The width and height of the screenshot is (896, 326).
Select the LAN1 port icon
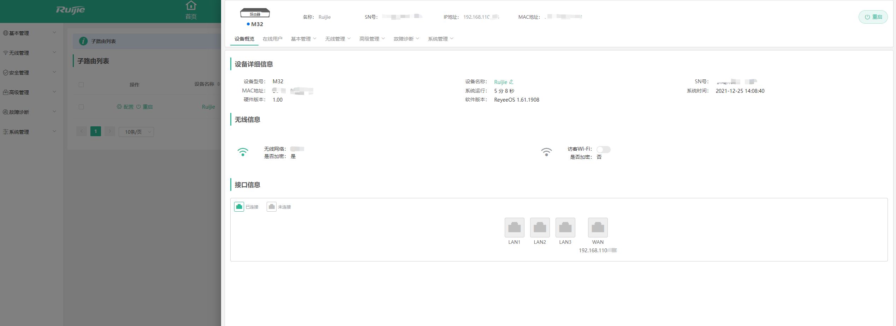(514, 228)
